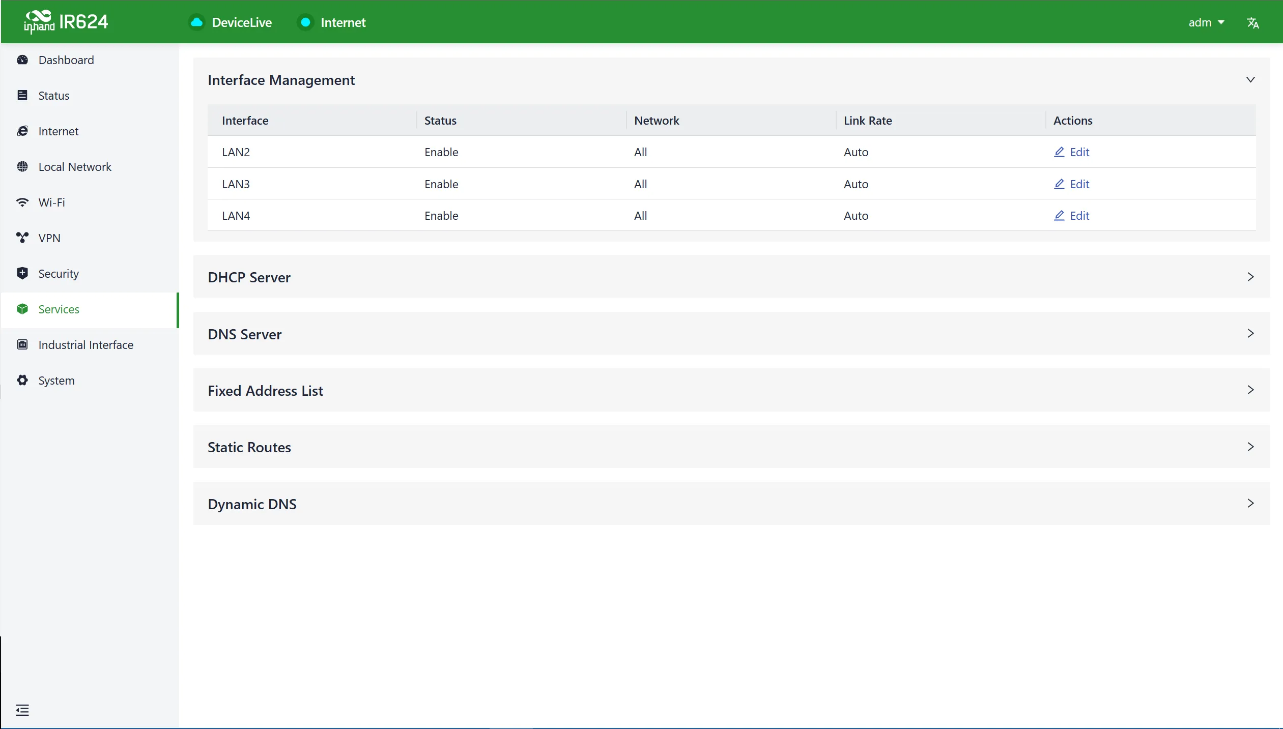The image size is (1283, 729).
Task: Click the Internet status indicator dot
Action: click(305, 22)
